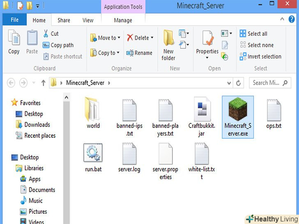The width and height of the screenshot is (299, 224).
Task: Select the white-list.txt file
Action: pyautogui.click(x=202, y=161)
